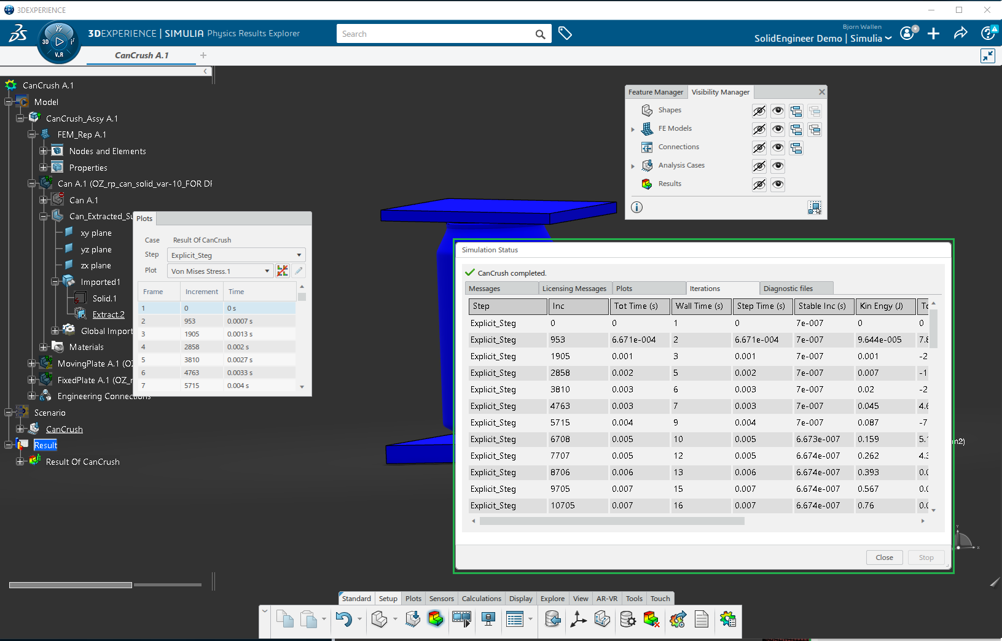Viewport: 1002px width, 641px height.
Task: Click the compass play button
Action: [59, 42]
